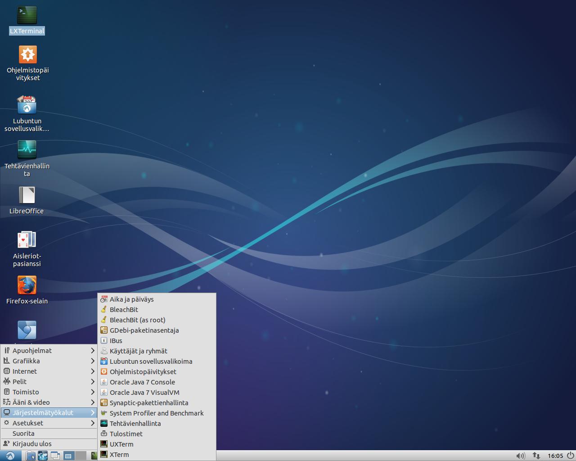Open Tulostimet printers entry

[x=157, y=434]
